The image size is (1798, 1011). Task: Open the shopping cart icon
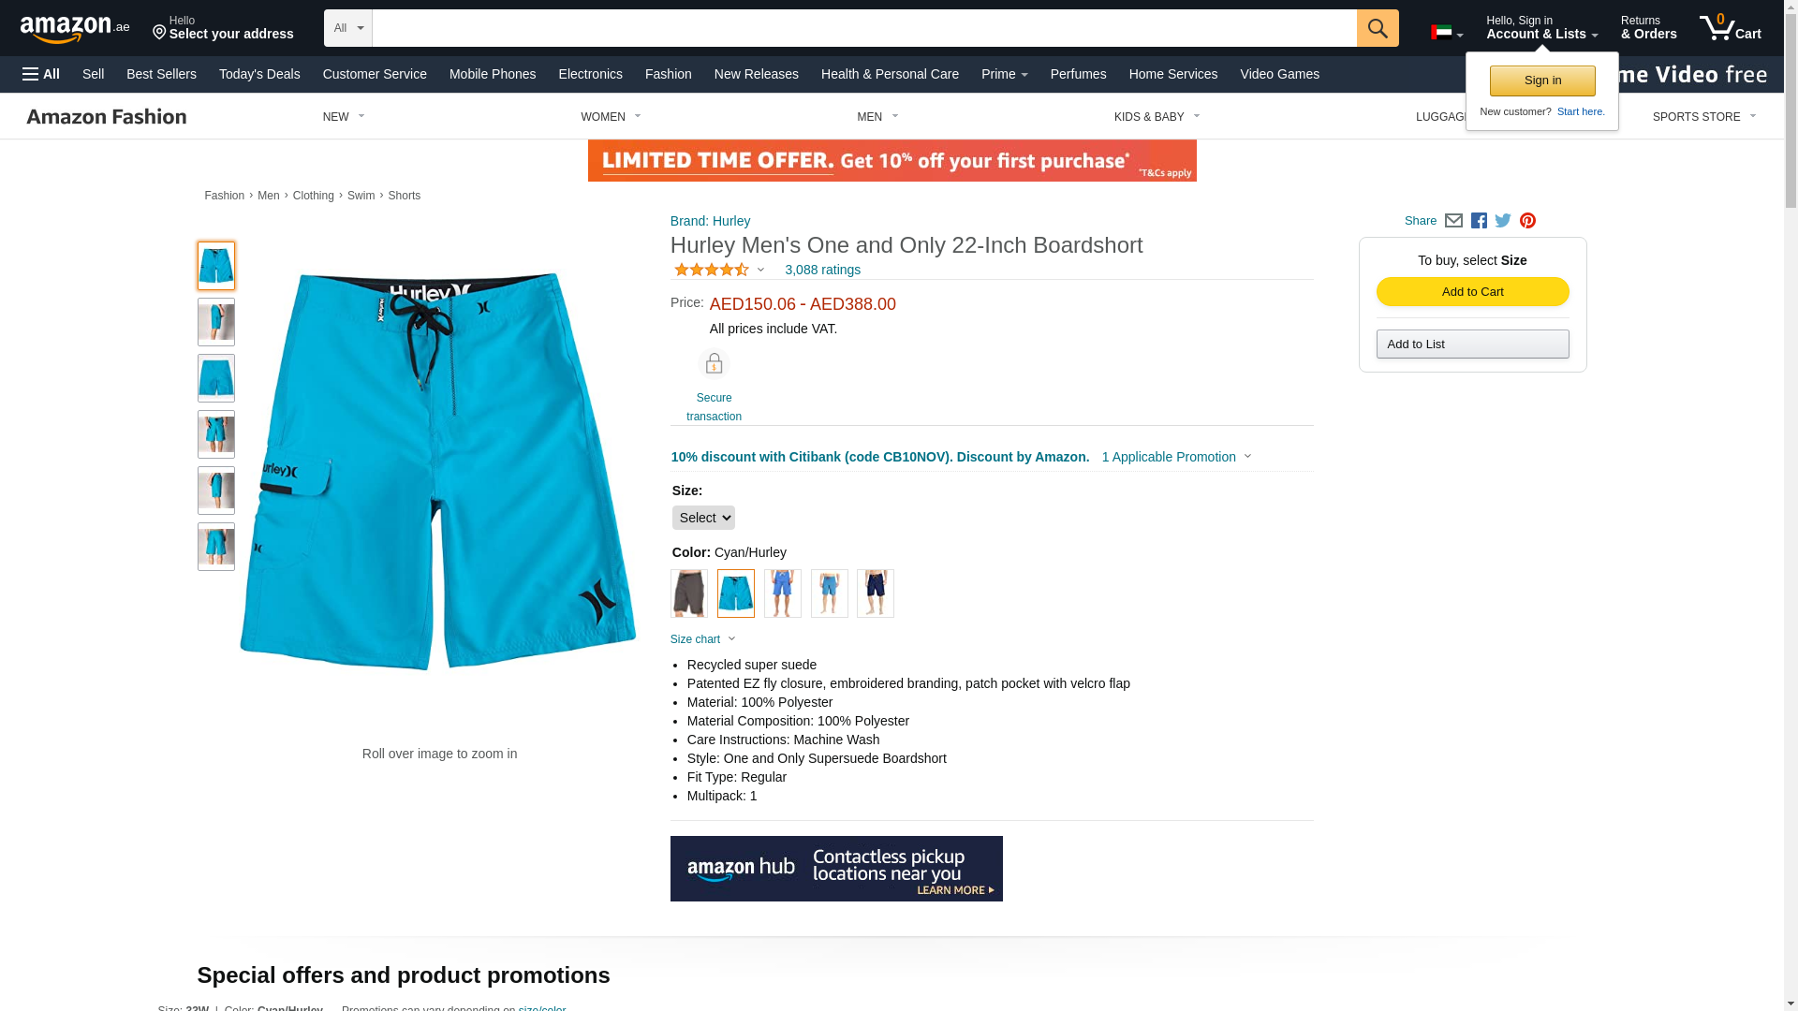click(1731, 27)
